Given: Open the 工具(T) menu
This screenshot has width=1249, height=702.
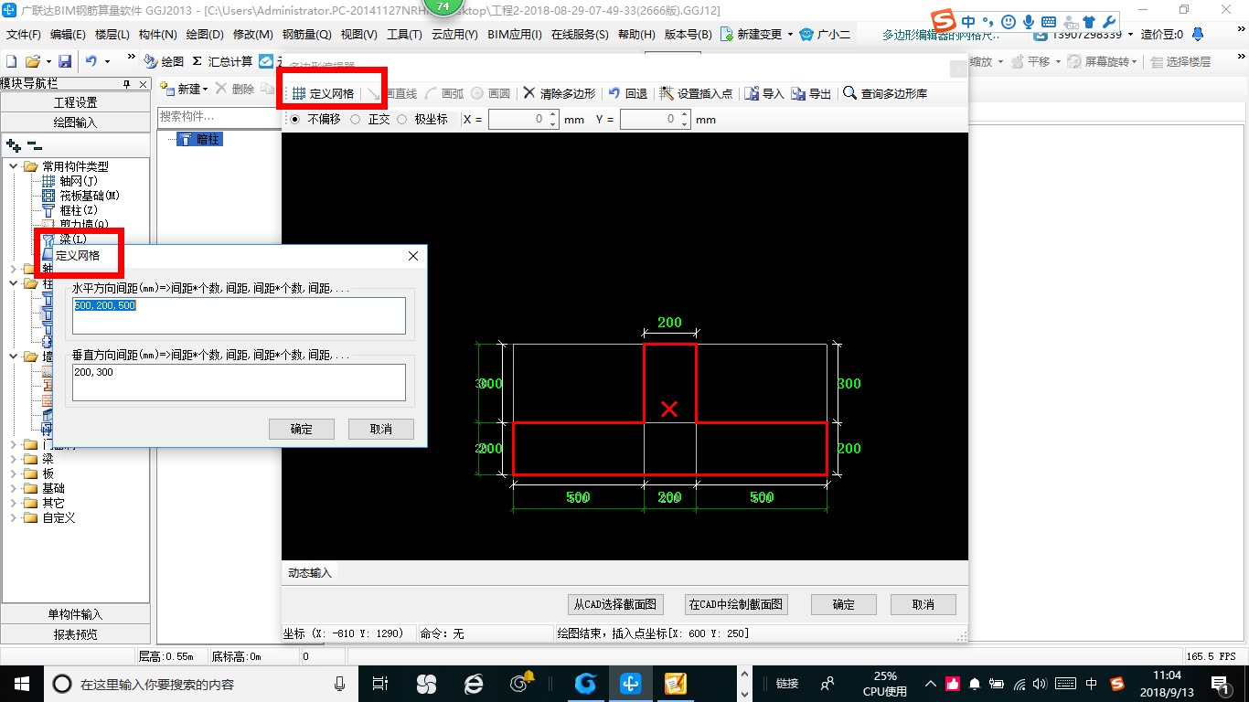Looking at the screenshot, I should coord(404,35).
